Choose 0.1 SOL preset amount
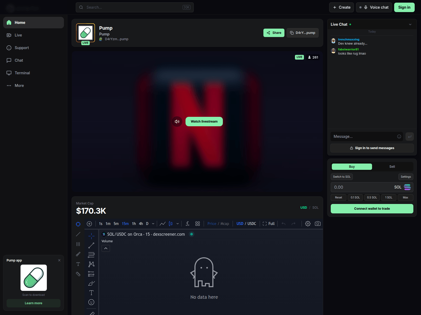 tap(355, 197)
